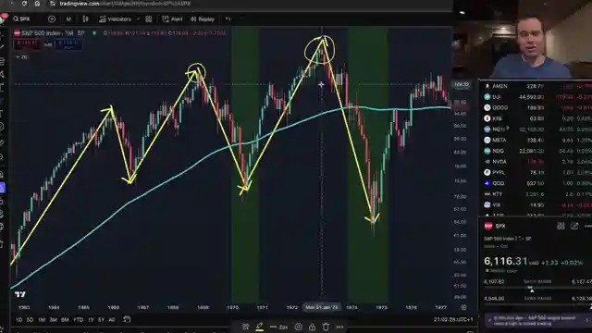
Task: Open drawing settings gear
Action: (x=298, y=327)
